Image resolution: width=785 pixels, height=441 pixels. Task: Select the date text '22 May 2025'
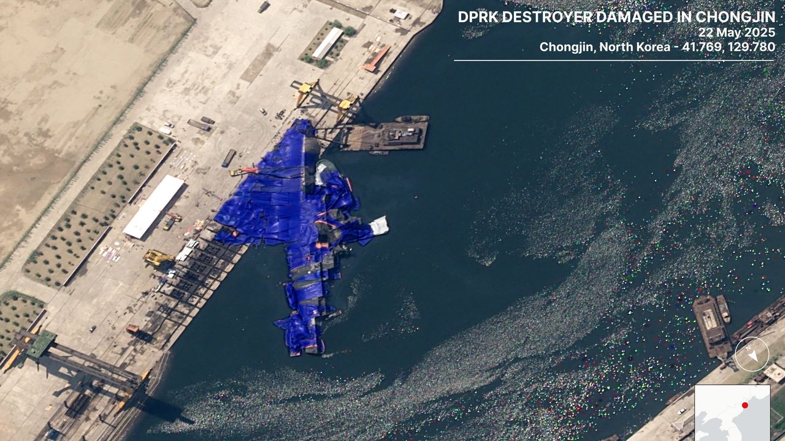tap(736, 32)
